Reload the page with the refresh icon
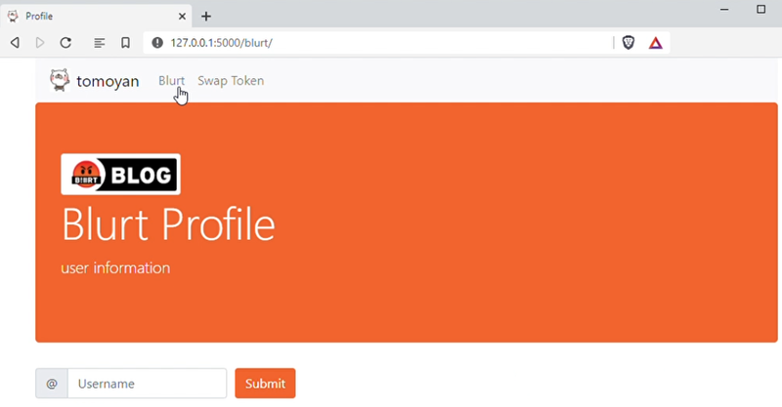Screen dimensions: 782x407 click(x=65, y=43)
